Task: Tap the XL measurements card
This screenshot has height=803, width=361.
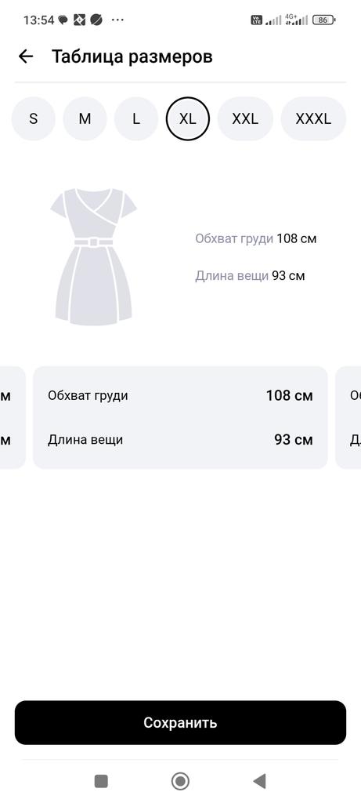Action: tap(180, 417)
